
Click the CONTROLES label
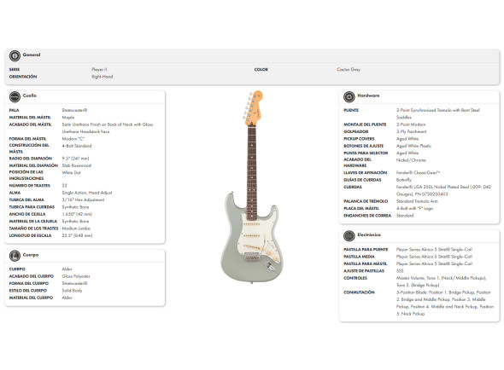(355, 278)
